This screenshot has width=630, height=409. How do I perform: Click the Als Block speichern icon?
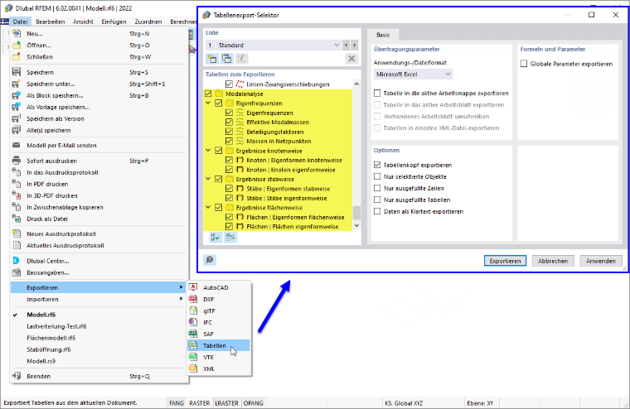coord(17,95)
